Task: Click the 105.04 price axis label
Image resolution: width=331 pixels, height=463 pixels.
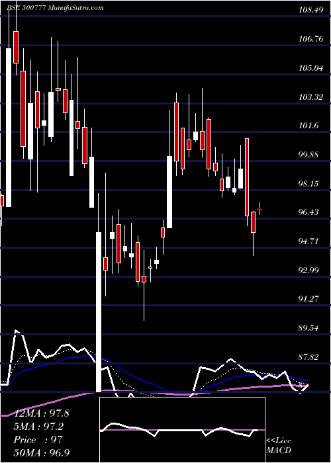Action: (311, 68)
